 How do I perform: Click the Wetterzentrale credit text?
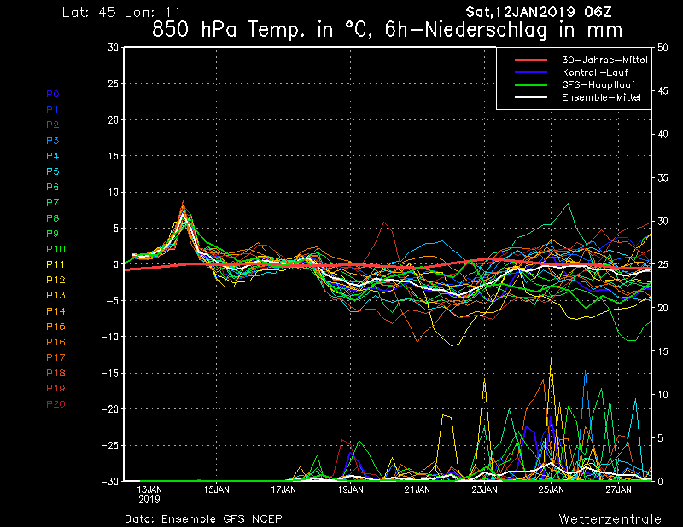coord(610,518)
